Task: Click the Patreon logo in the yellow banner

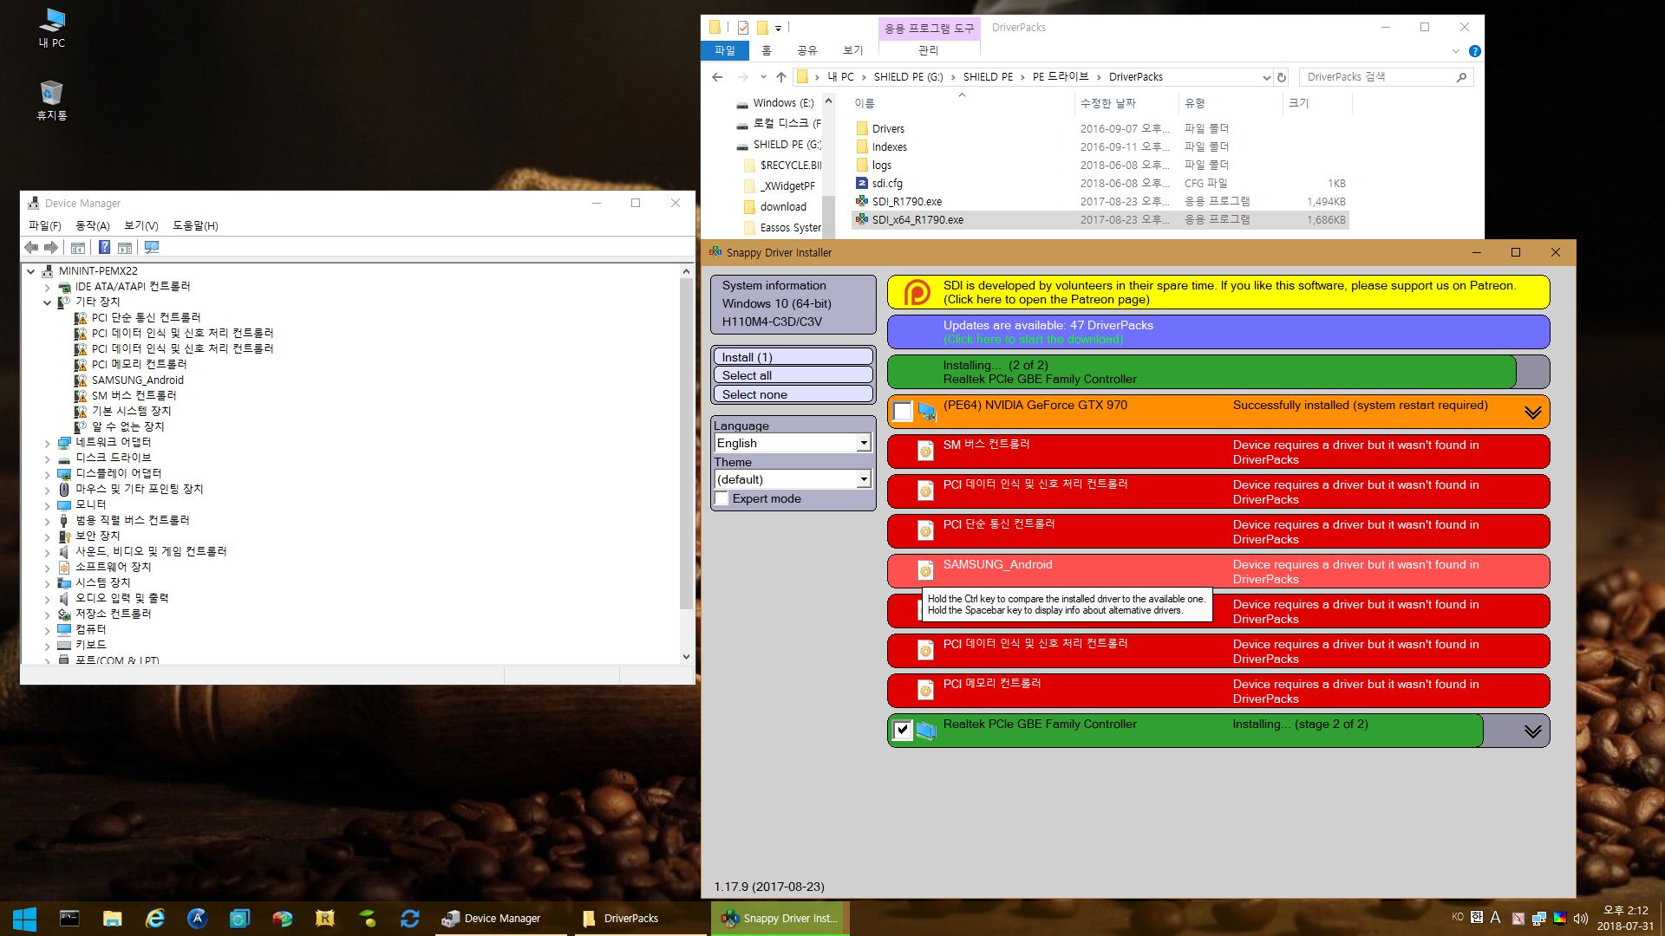Action: 917,292
